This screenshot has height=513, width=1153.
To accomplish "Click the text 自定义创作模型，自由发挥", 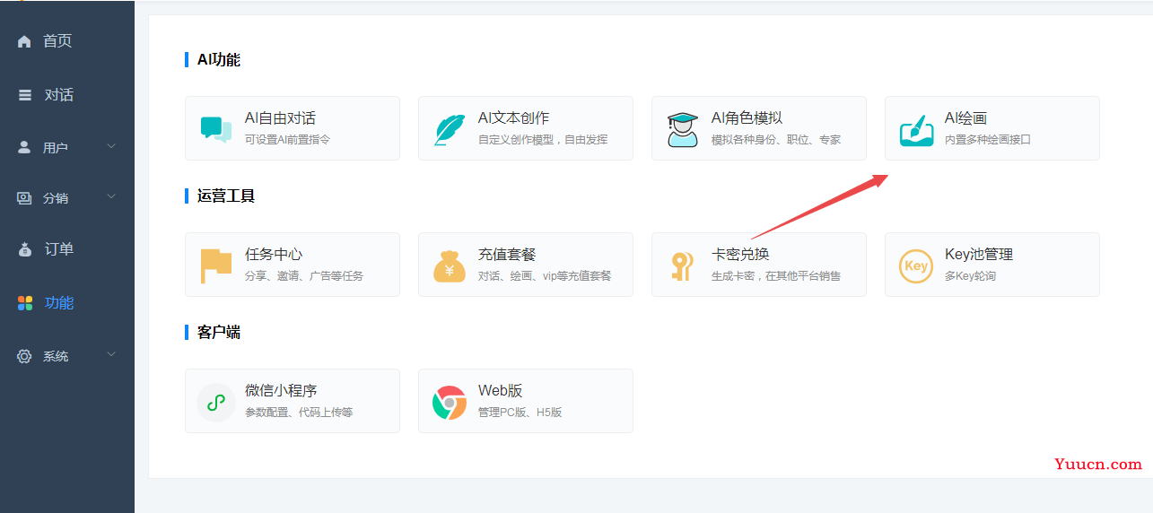I will coord(543,140).
